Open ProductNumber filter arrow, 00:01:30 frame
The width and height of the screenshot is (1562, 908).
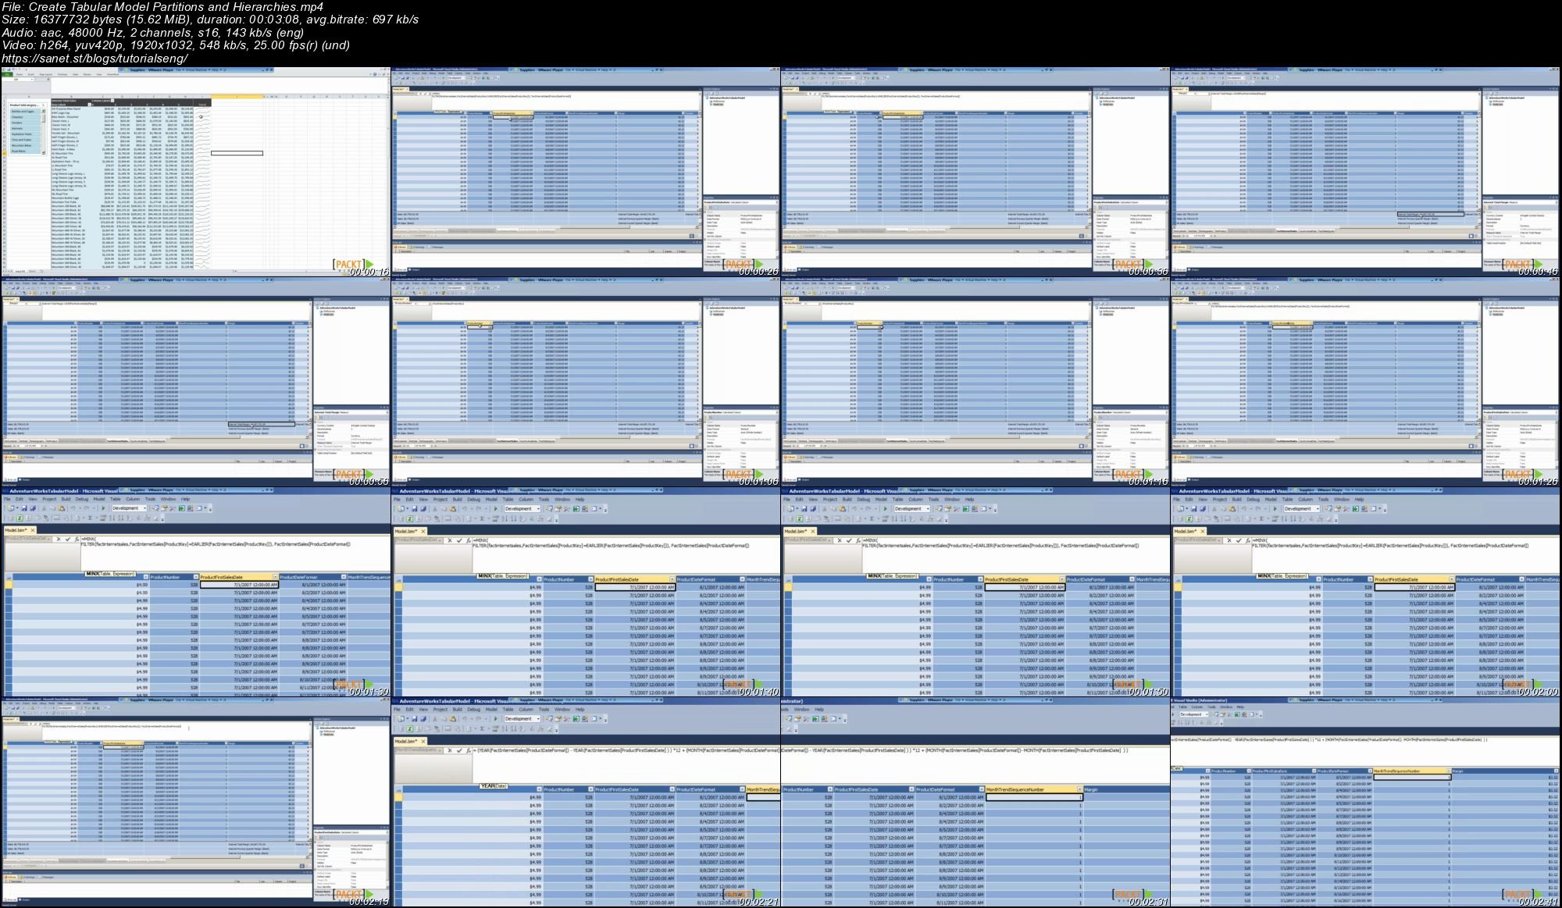[196, 577]
